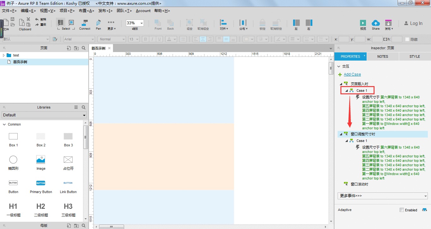Click the 预览 preview play icon

[363, 23]
